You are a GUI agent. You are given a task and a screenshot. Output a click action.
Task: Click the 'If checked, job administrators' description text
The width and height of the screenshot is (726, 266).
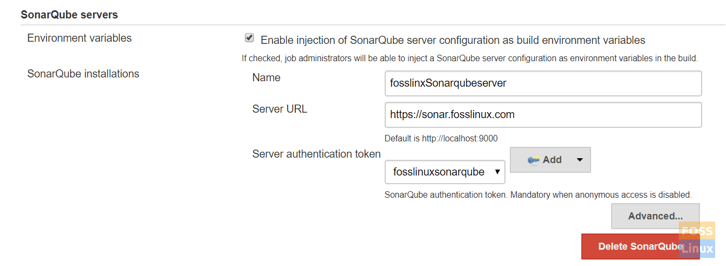(470, 58)
